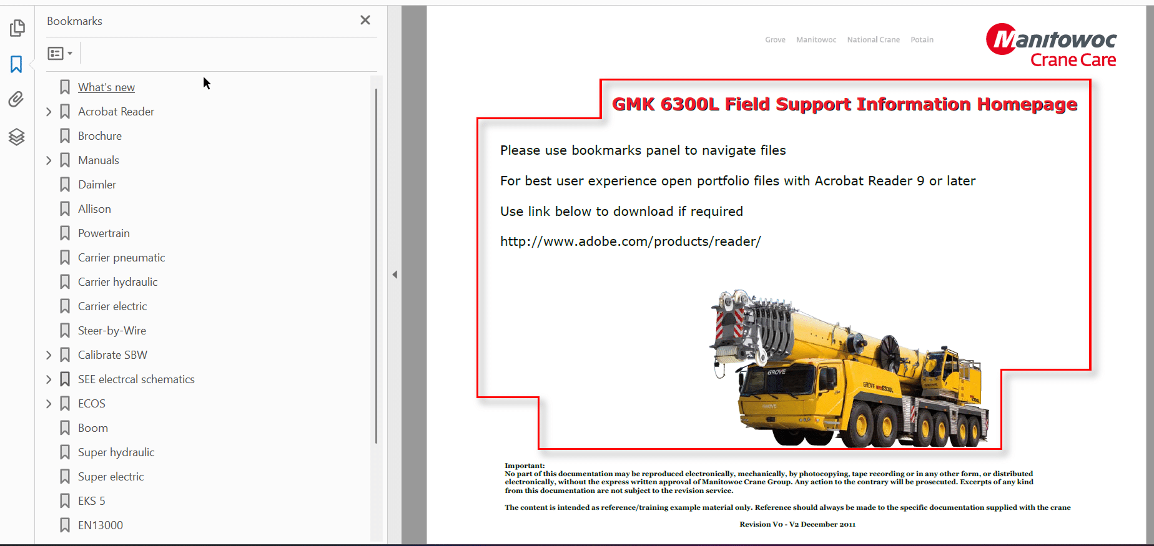
Task: Click the Manitowoc Crane Care logo
Action: pos(1052,46)
